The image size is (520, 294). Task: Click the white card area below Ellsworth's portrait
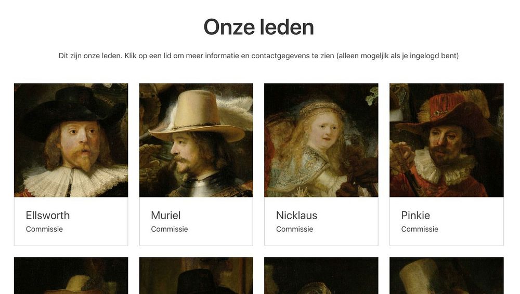71,221
